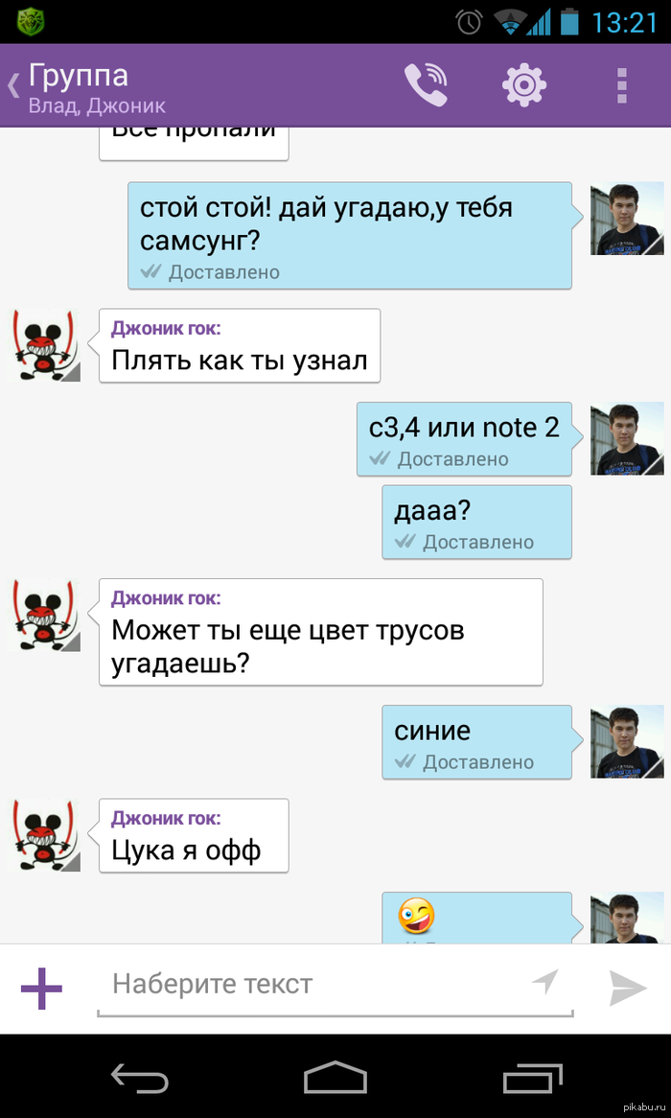Viewport: 671px width, 1118px height.
Task: Tap the plus attachment button
Action: tap(41, 989)
